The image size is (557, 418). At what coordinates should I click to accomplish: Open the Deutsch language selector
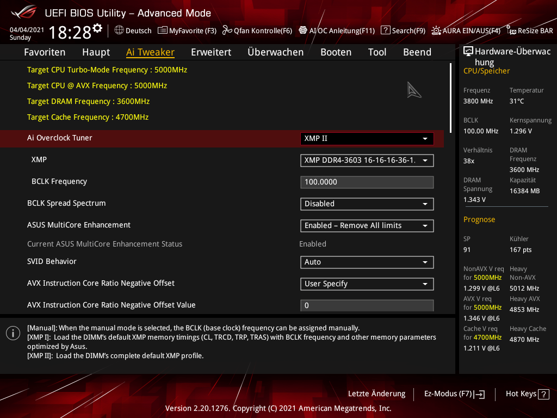(x=133, y=30)
